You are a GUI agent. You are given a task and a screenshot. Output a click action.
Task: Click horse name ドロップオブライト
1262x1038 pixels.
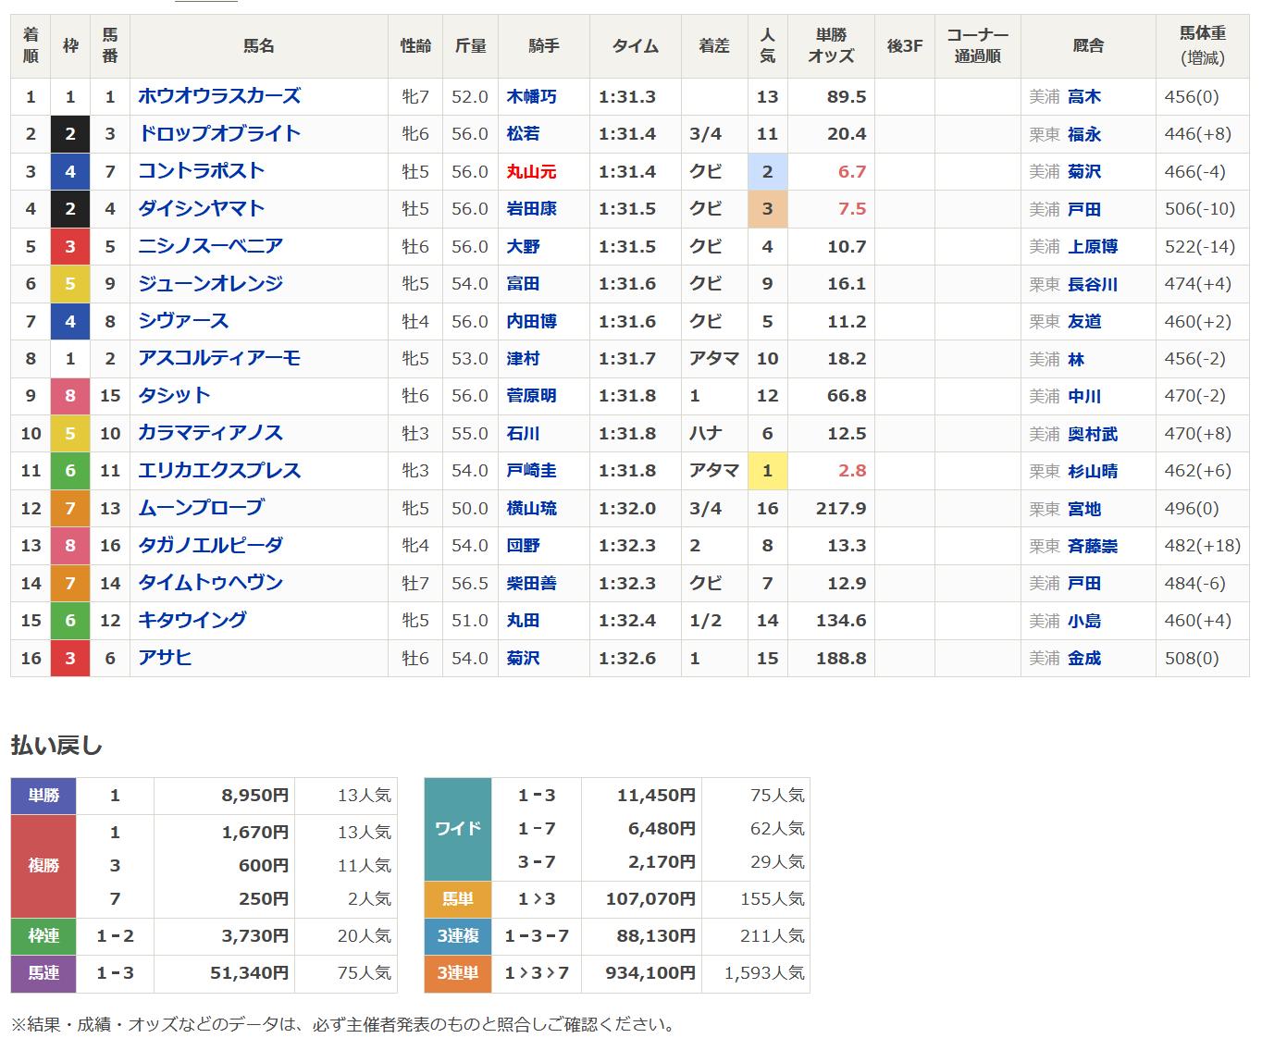[218, 133]
